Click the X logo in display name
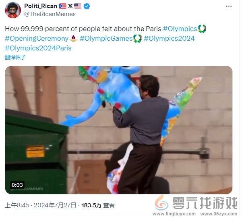 70,6
